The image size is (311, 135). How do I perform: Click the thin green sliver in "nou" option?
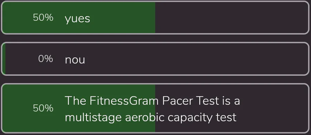(3, 59)
